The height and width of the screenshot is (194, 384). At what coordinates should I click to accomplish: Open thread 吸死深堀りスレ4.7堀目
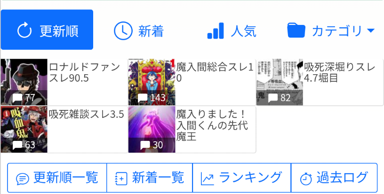coord(320,82)
